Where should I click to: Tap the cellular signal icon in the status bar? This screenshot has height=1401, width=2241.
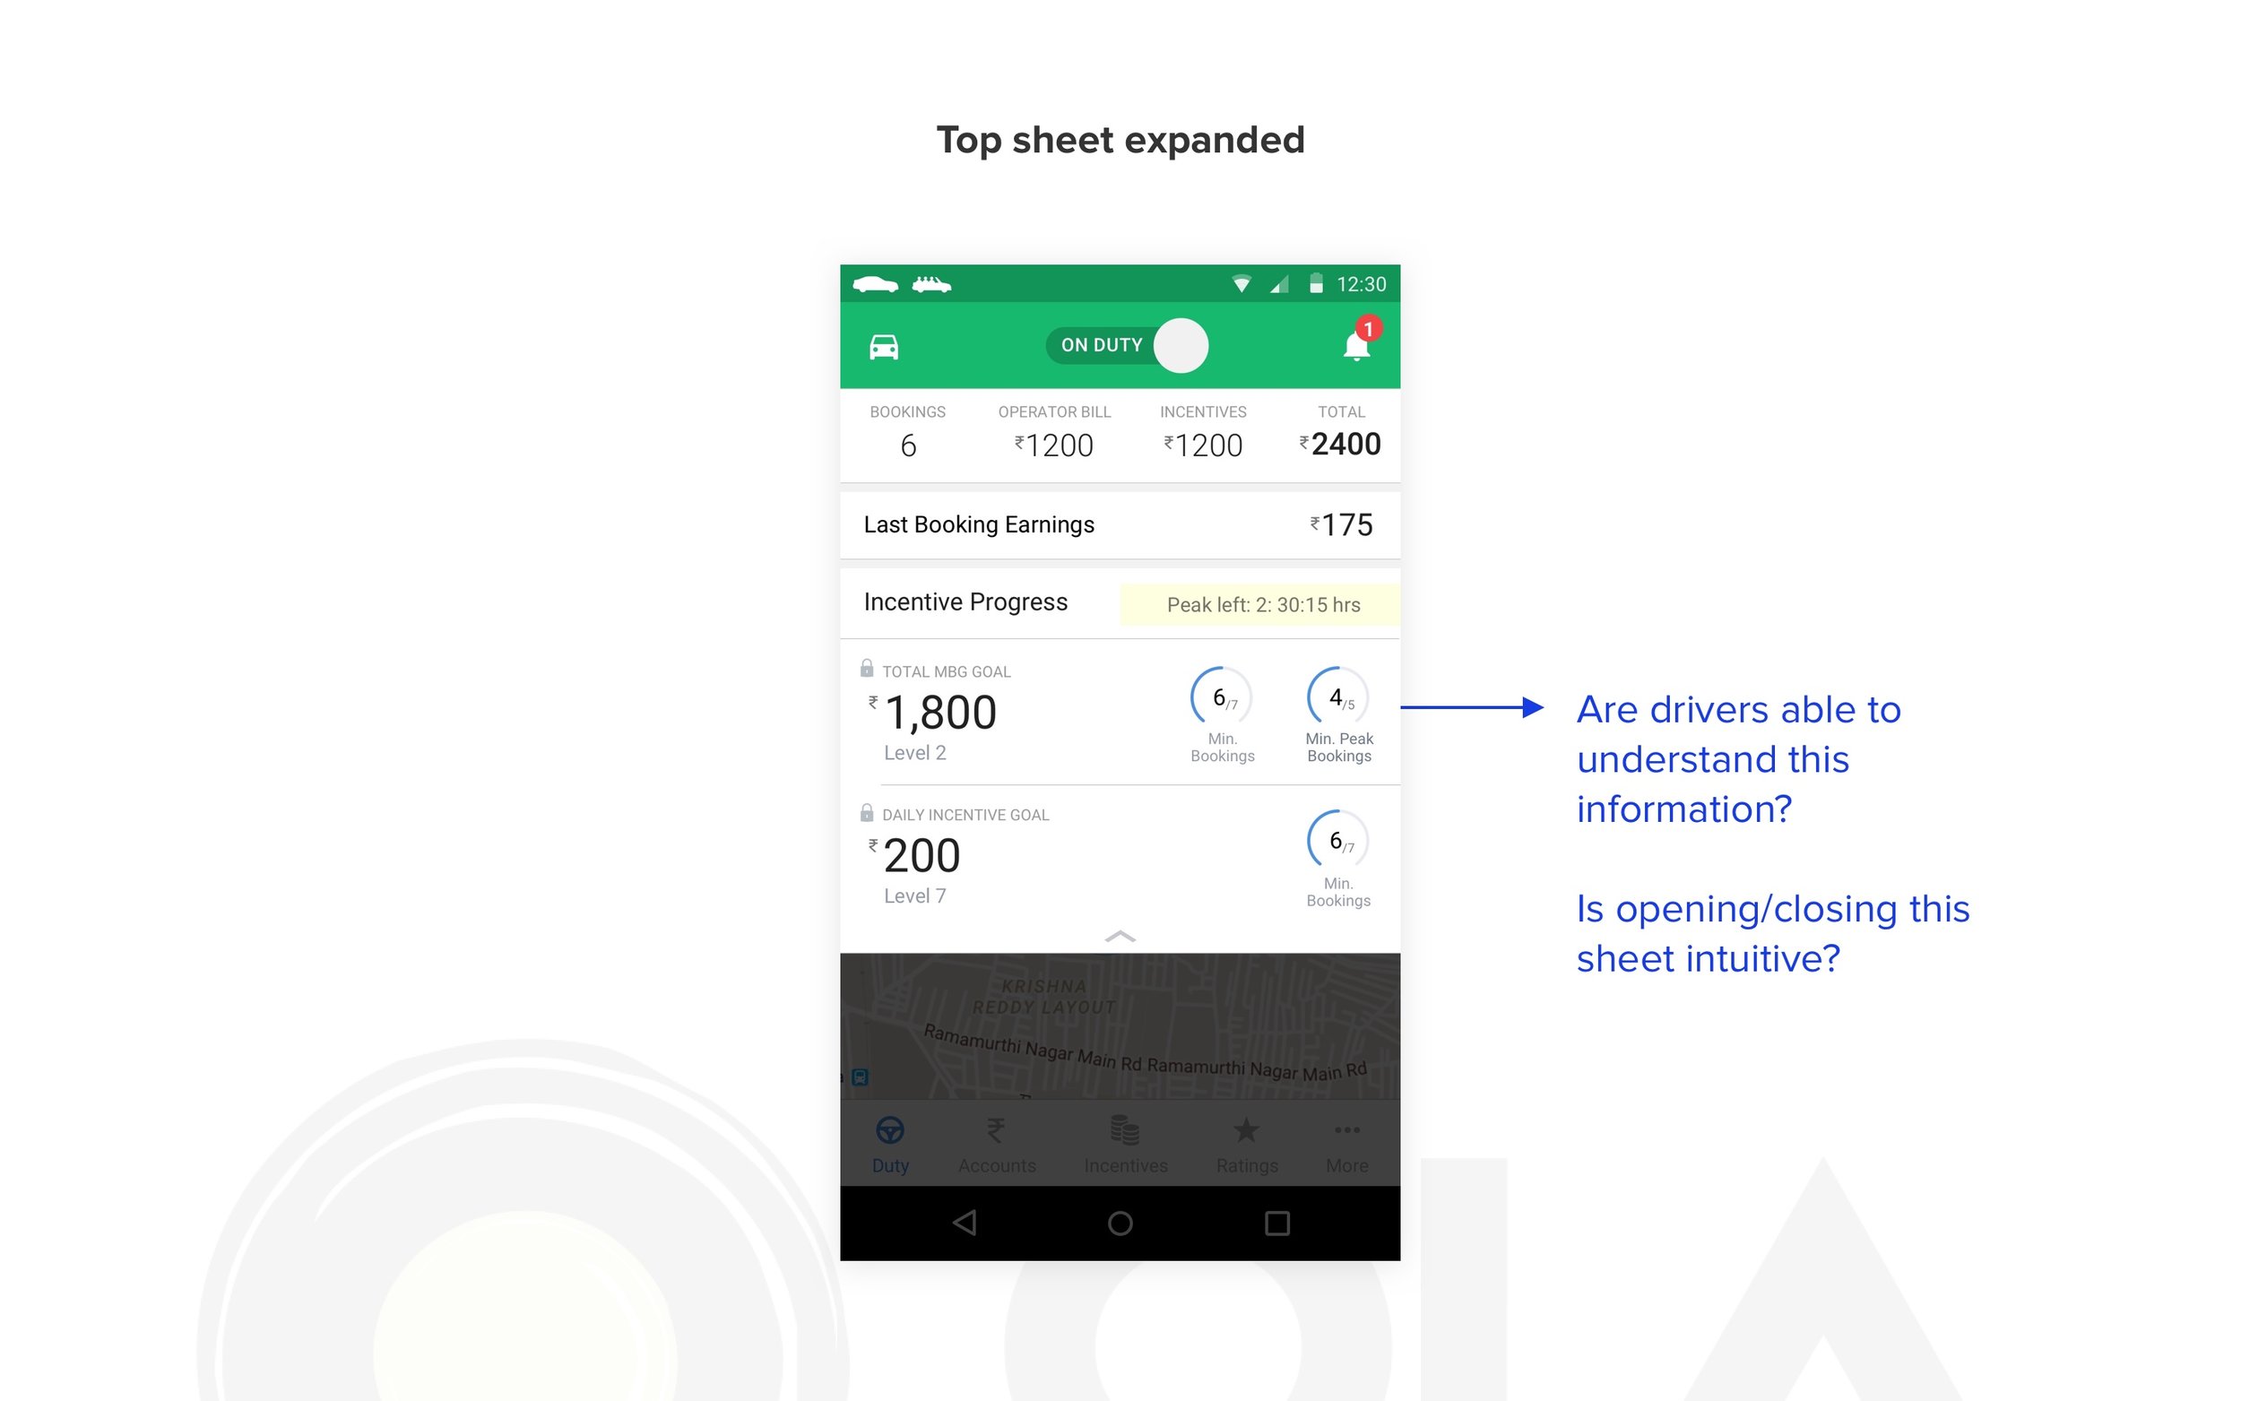pos(1279,283)
